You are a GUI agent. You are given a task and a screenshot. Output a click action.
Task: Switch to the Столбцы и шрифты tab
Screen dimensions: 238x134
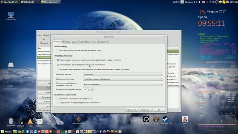point(71,42)
